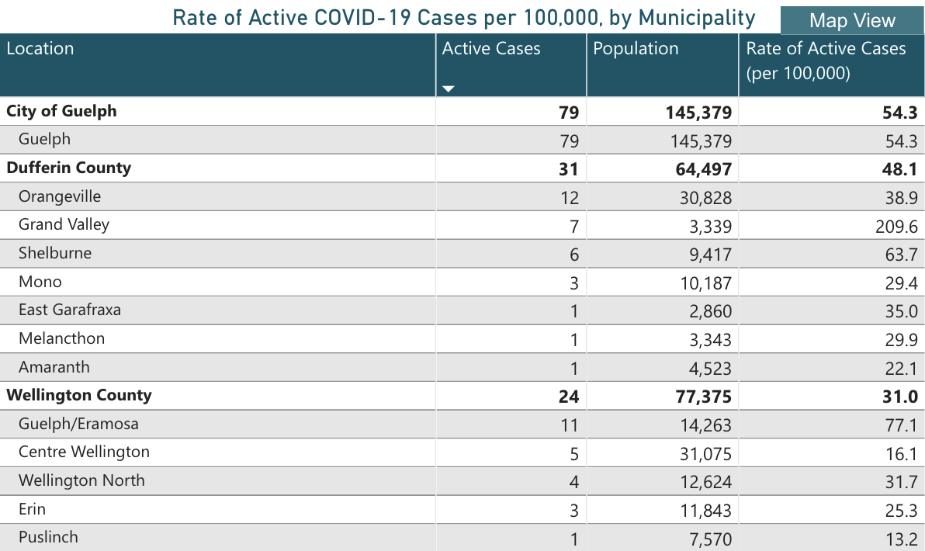Click the Grand Valley row label

tap(64, 225)
